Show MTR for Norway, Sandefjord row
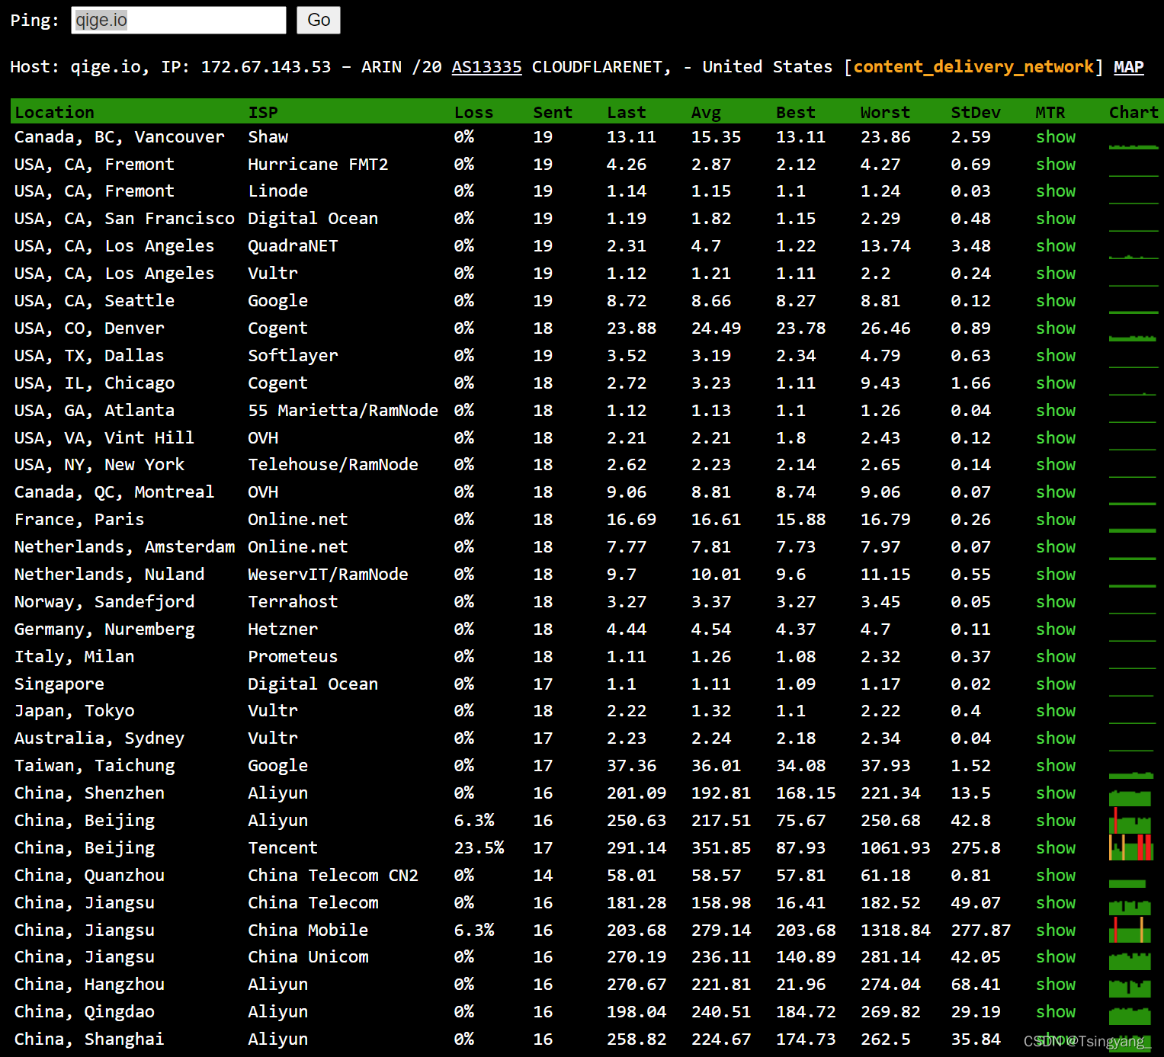 click(1056, 602)
